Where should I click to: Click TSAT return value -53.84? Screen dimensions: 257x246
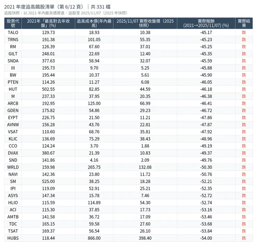tap(206, 231)
